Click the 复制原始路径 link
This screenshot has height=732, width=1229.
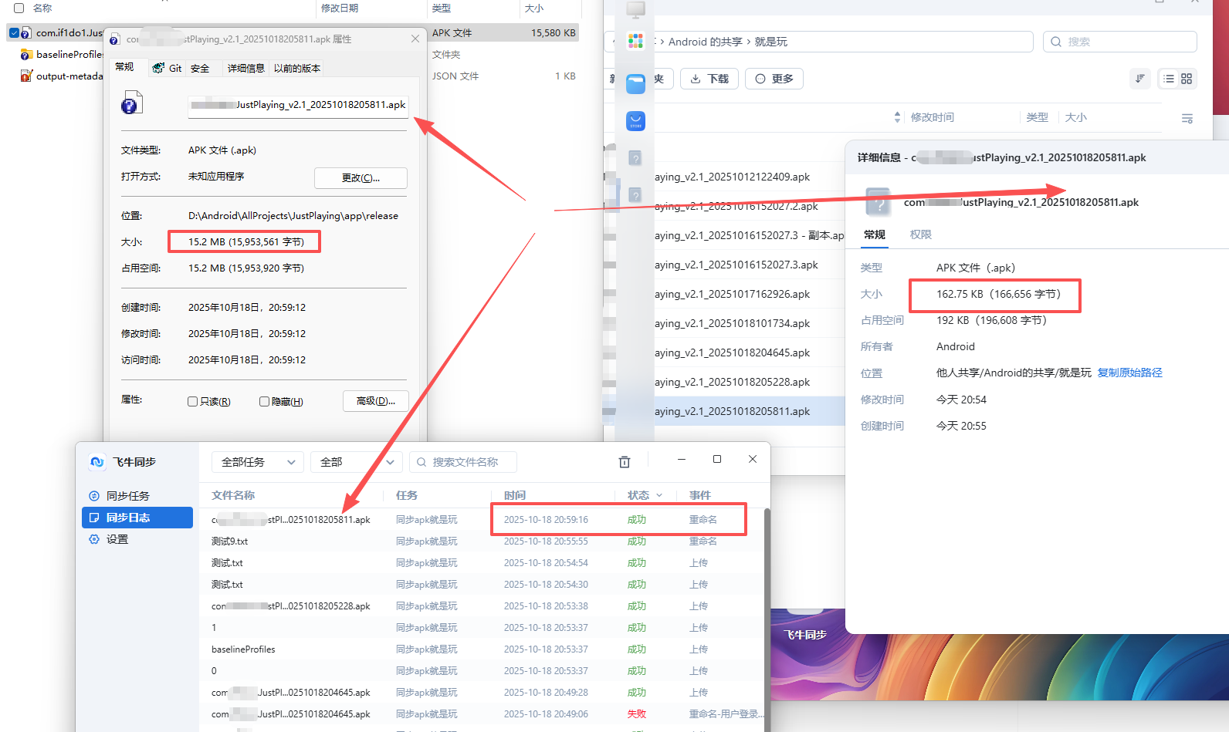point(1129,373)
